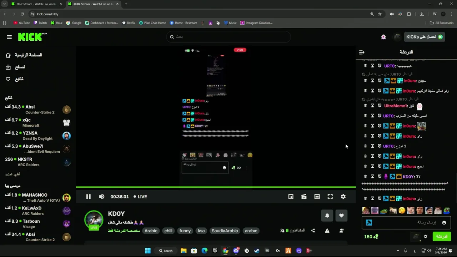This screenshot has width=457, height=257.
Task: Jump to LIVE position
Action: [140, 197]
